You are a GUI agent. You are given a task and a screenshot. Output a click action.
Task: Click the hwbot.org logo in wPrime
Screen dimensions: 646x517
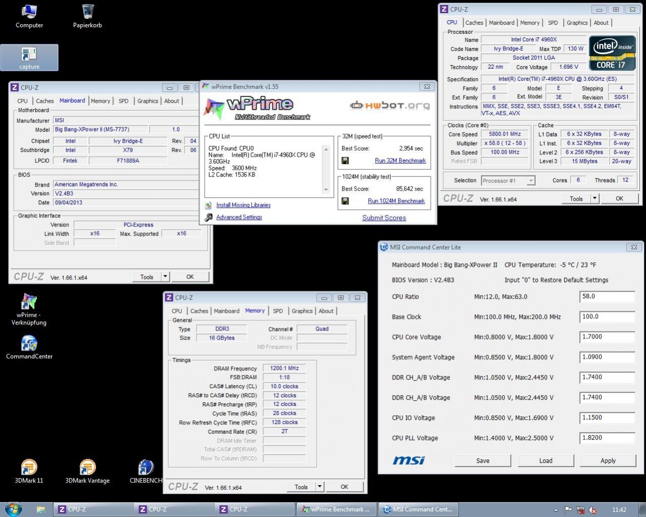click(x=389, y=106)
